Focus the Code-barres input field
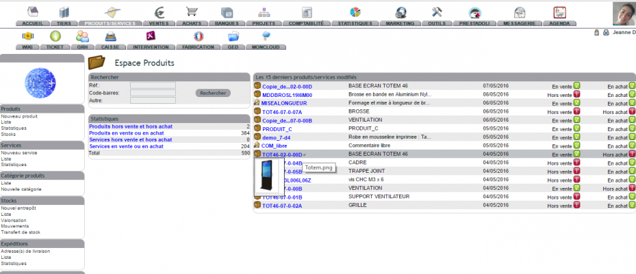 click(x=153, y=93)
